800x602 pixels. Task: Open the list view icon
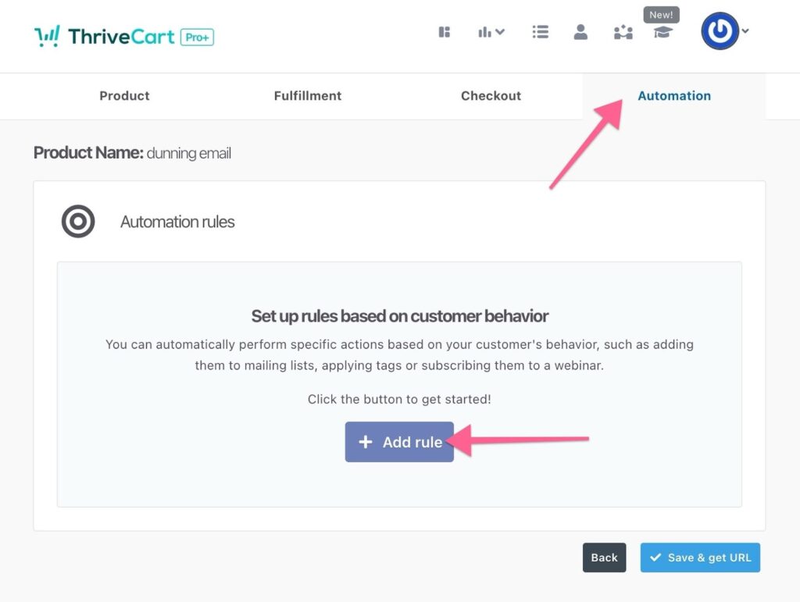point(540,32)
